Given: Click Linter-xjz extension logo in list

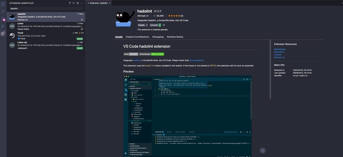Looking at the screenshot, I should pos(12,45).
